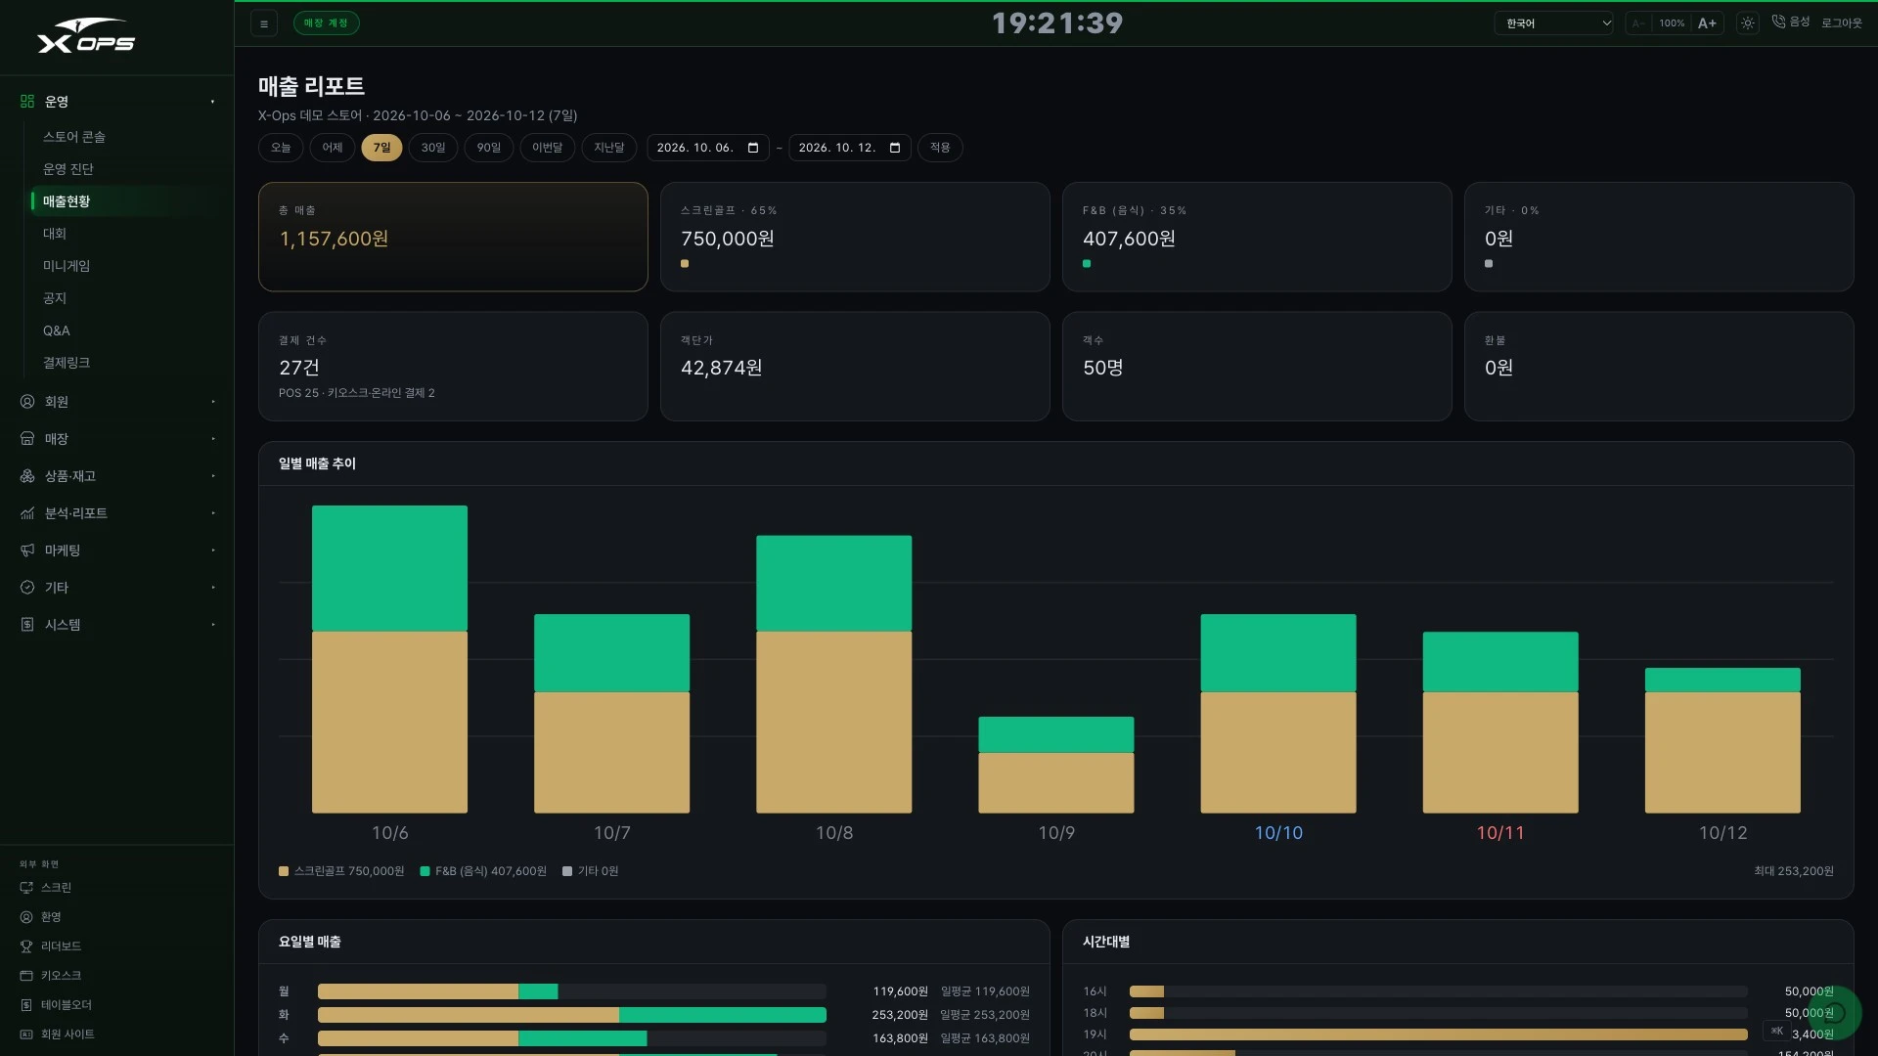Open 리더보드 trophy icon in sidebar
The image size is (1878, 1056).
26,946
